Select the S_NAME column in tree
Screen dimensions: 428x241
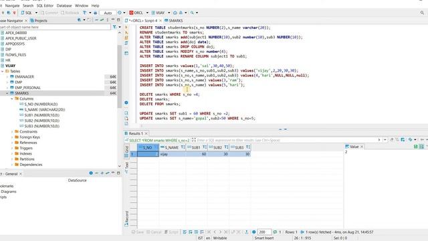[42, 110]
